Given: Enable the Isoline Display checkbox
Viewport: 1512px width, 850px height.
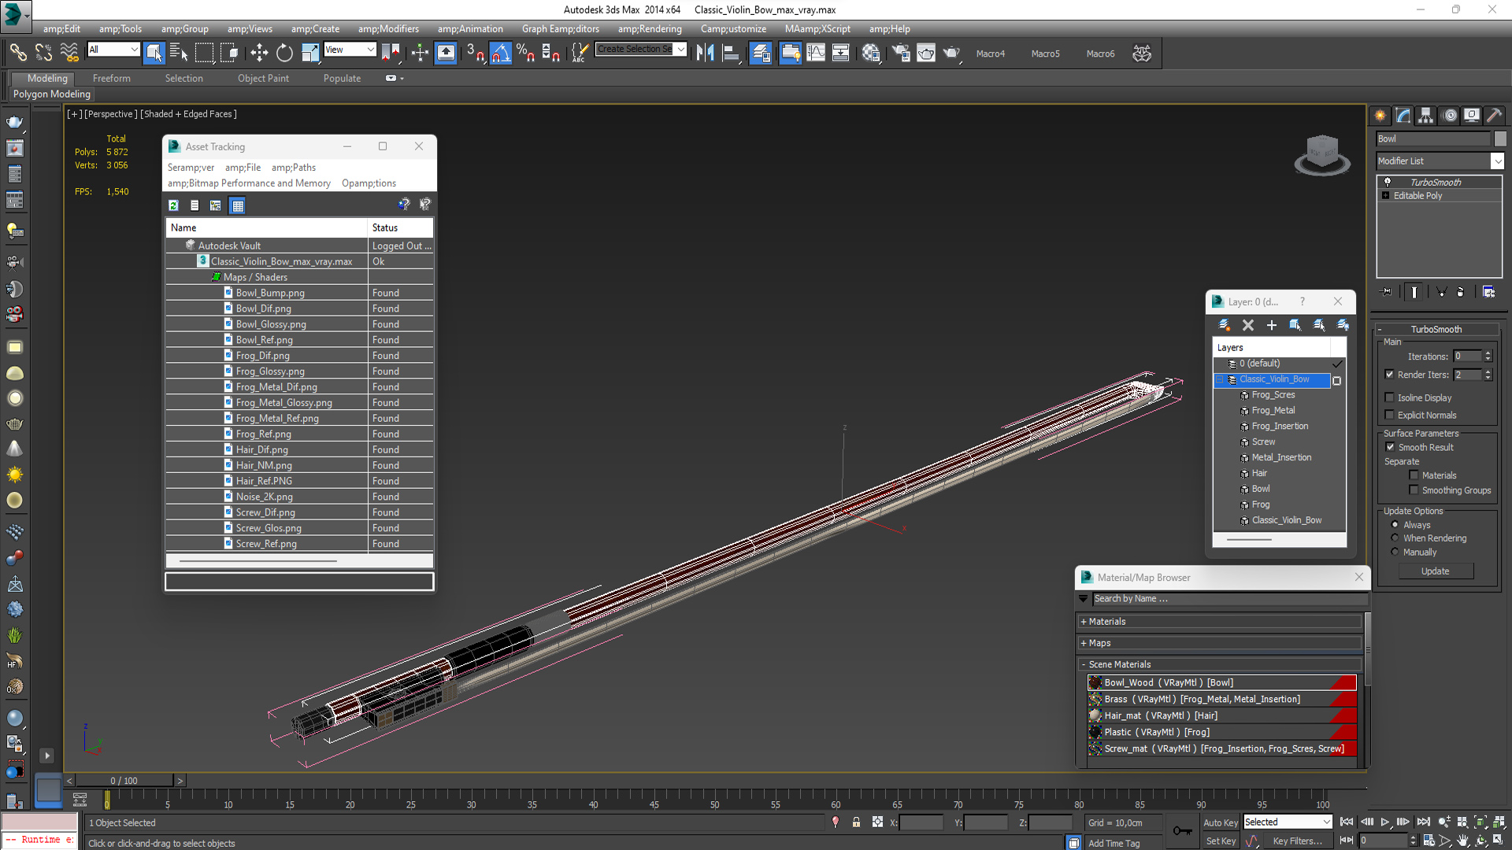Looking at the screenshot, I should [1389, 397].
